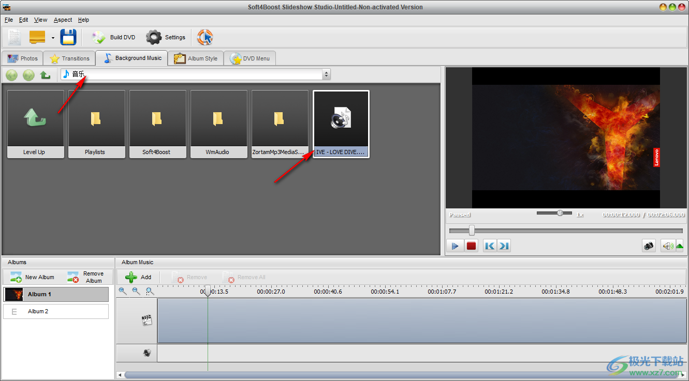Click the slideshow clip in video track
The image size is (689, 381).
pyautogui.click(x=422, y=321)
